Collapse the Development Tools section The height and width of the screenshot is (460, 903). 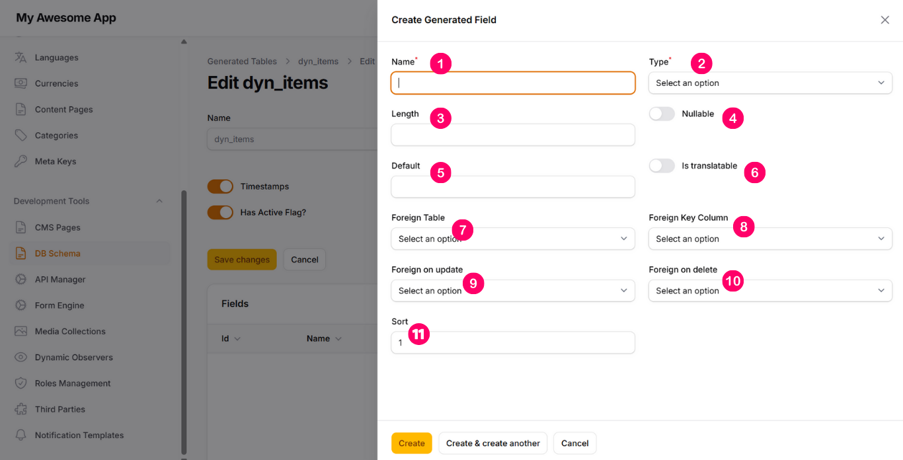(x=159, y=201)
